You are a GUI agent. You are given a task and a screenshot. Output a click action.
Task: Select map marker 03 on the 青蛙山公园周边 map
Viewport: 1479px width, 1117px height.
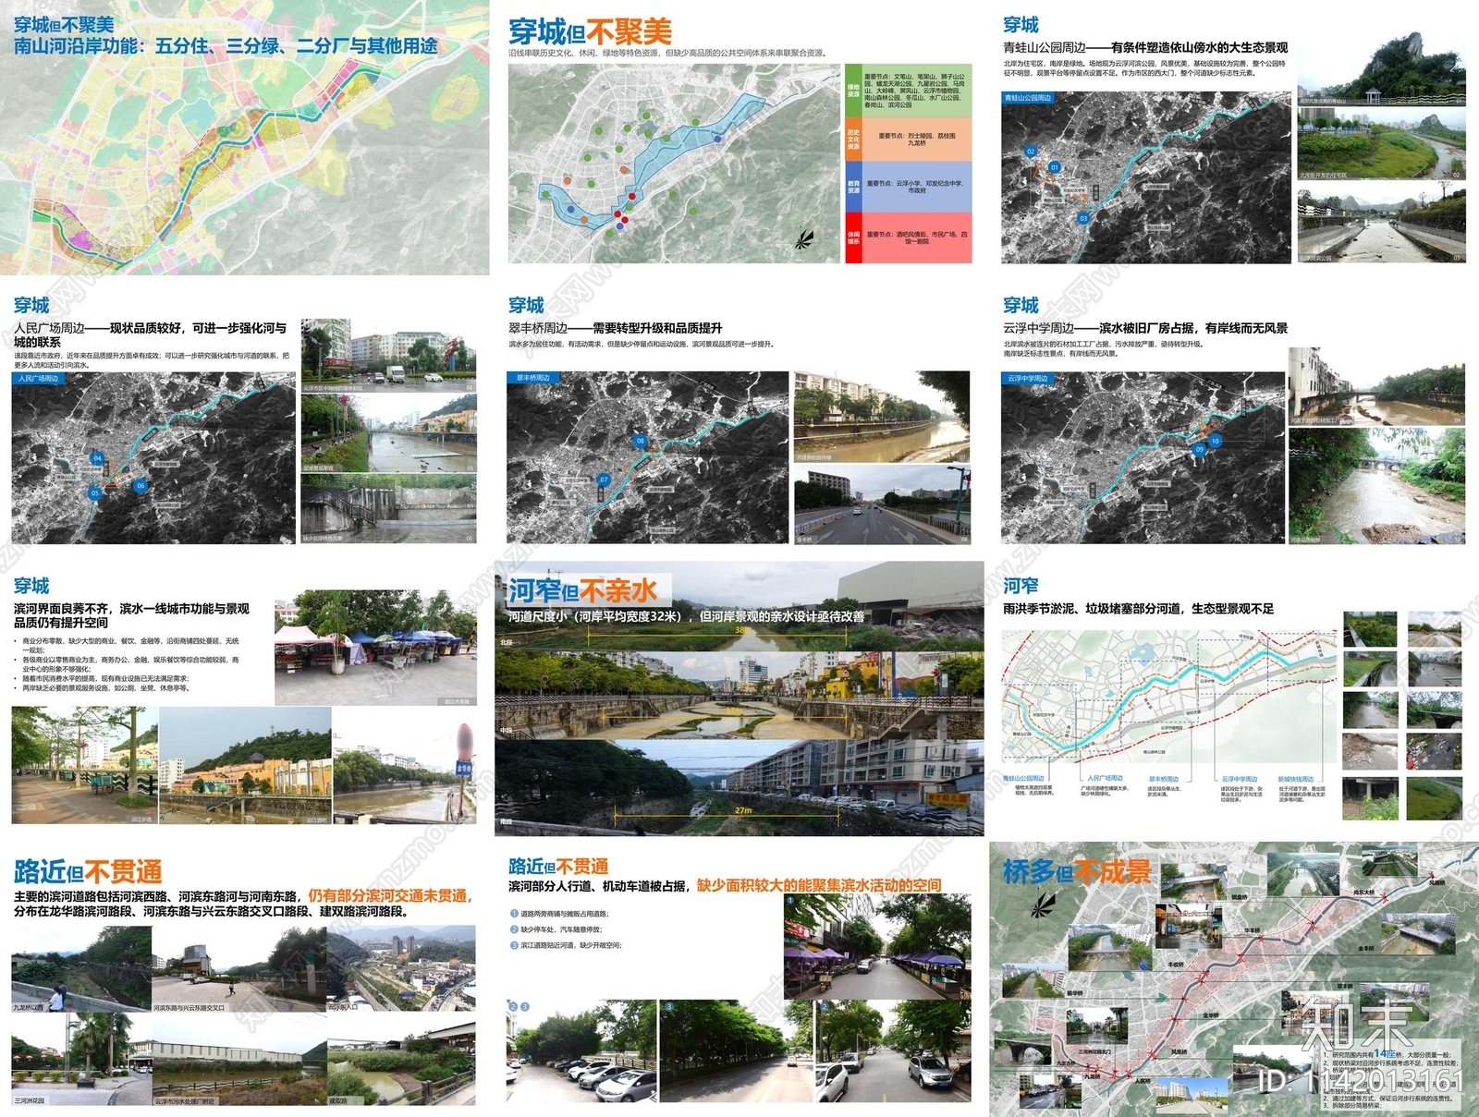[x=1083, y=218]
